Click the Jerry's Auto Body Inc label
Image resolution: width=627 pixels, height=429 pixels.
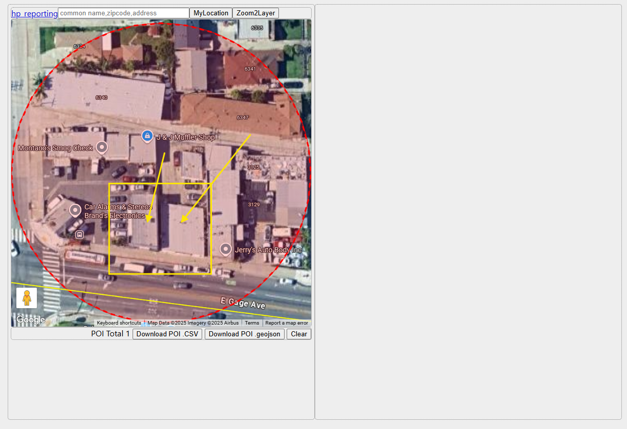click(x=268, y=250)
